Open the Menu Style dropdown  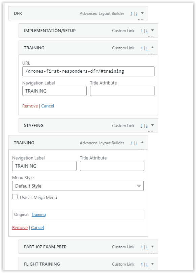(78, 186)
